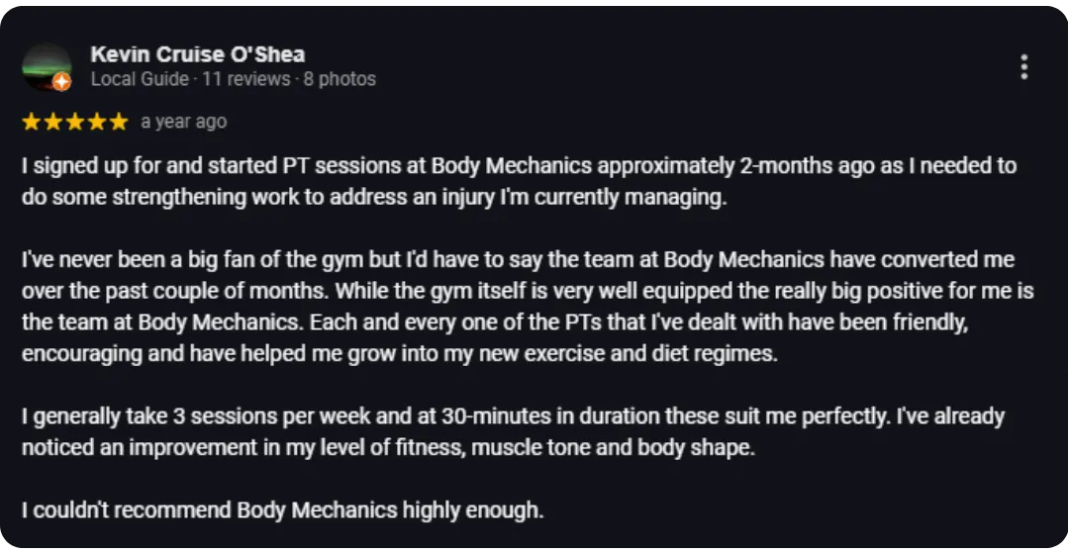
Task: Click the paragraph starting 'I generally take 3 sessions'
Action: point(513,431)
